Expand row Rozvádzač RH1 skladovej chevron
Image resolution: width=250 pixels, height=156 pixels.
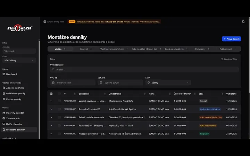pyautogui.click(x=51, y=125)
